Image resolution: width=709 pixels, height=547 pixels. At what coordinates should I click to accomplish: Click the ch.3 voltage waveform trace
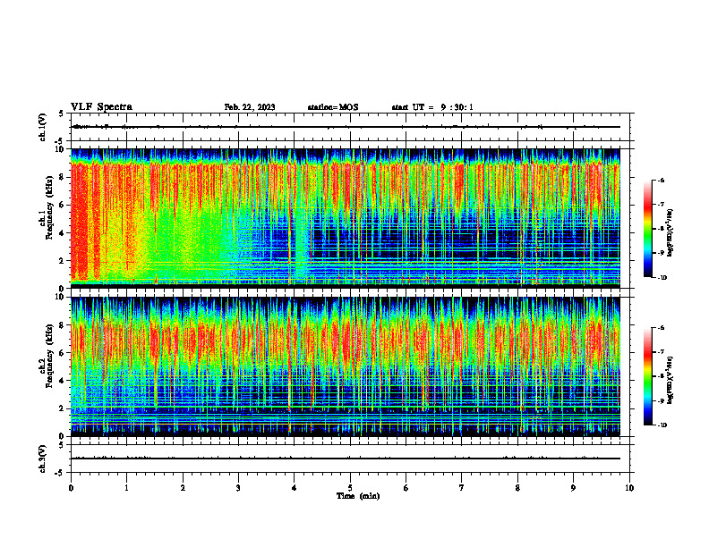(346, 459)
